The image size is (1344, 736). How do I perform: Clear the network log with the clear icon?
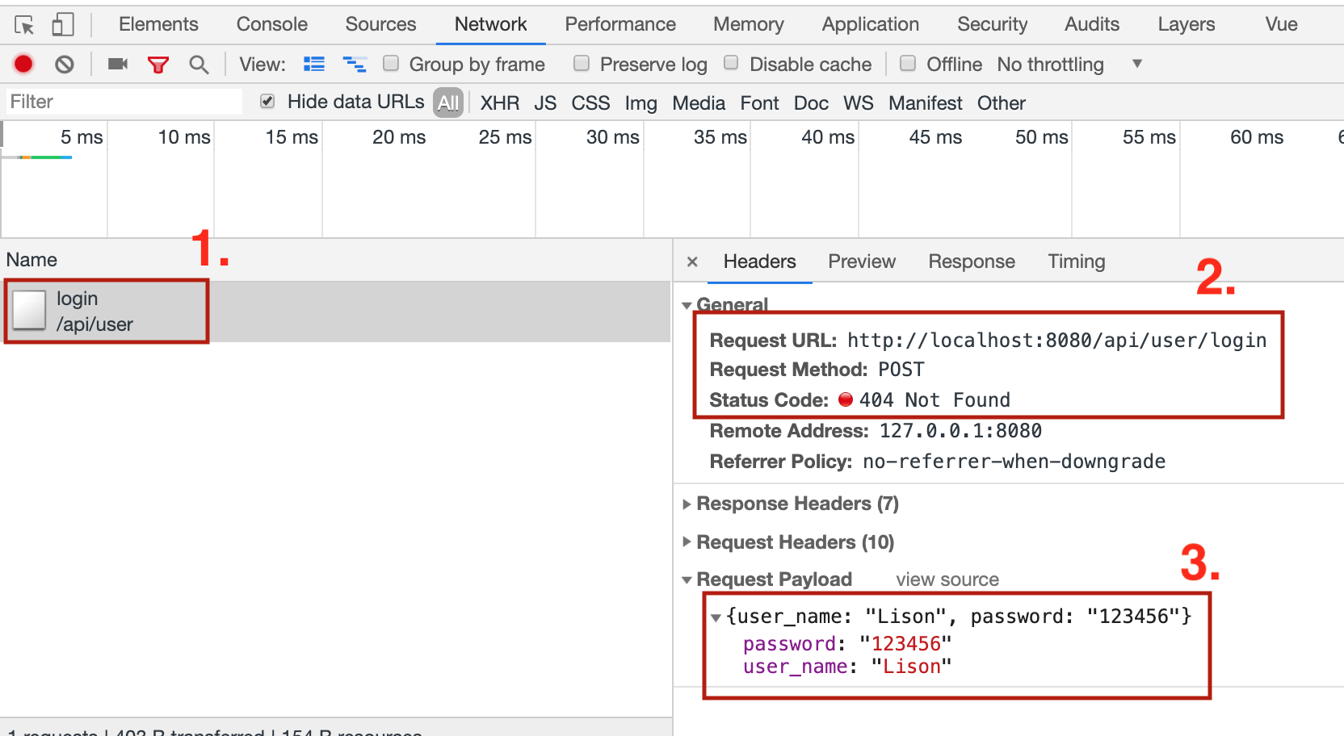pyautogui.click(x=65, y=64)
